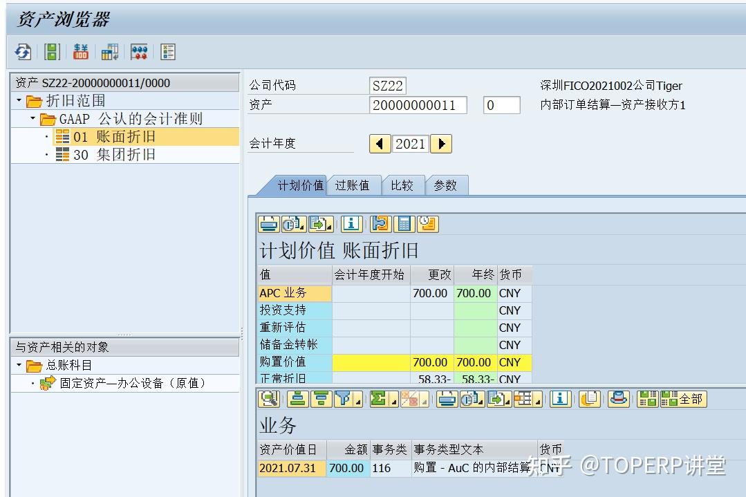
Task: Open the export dropdown in the planned values toolbar
Action: 318,223
